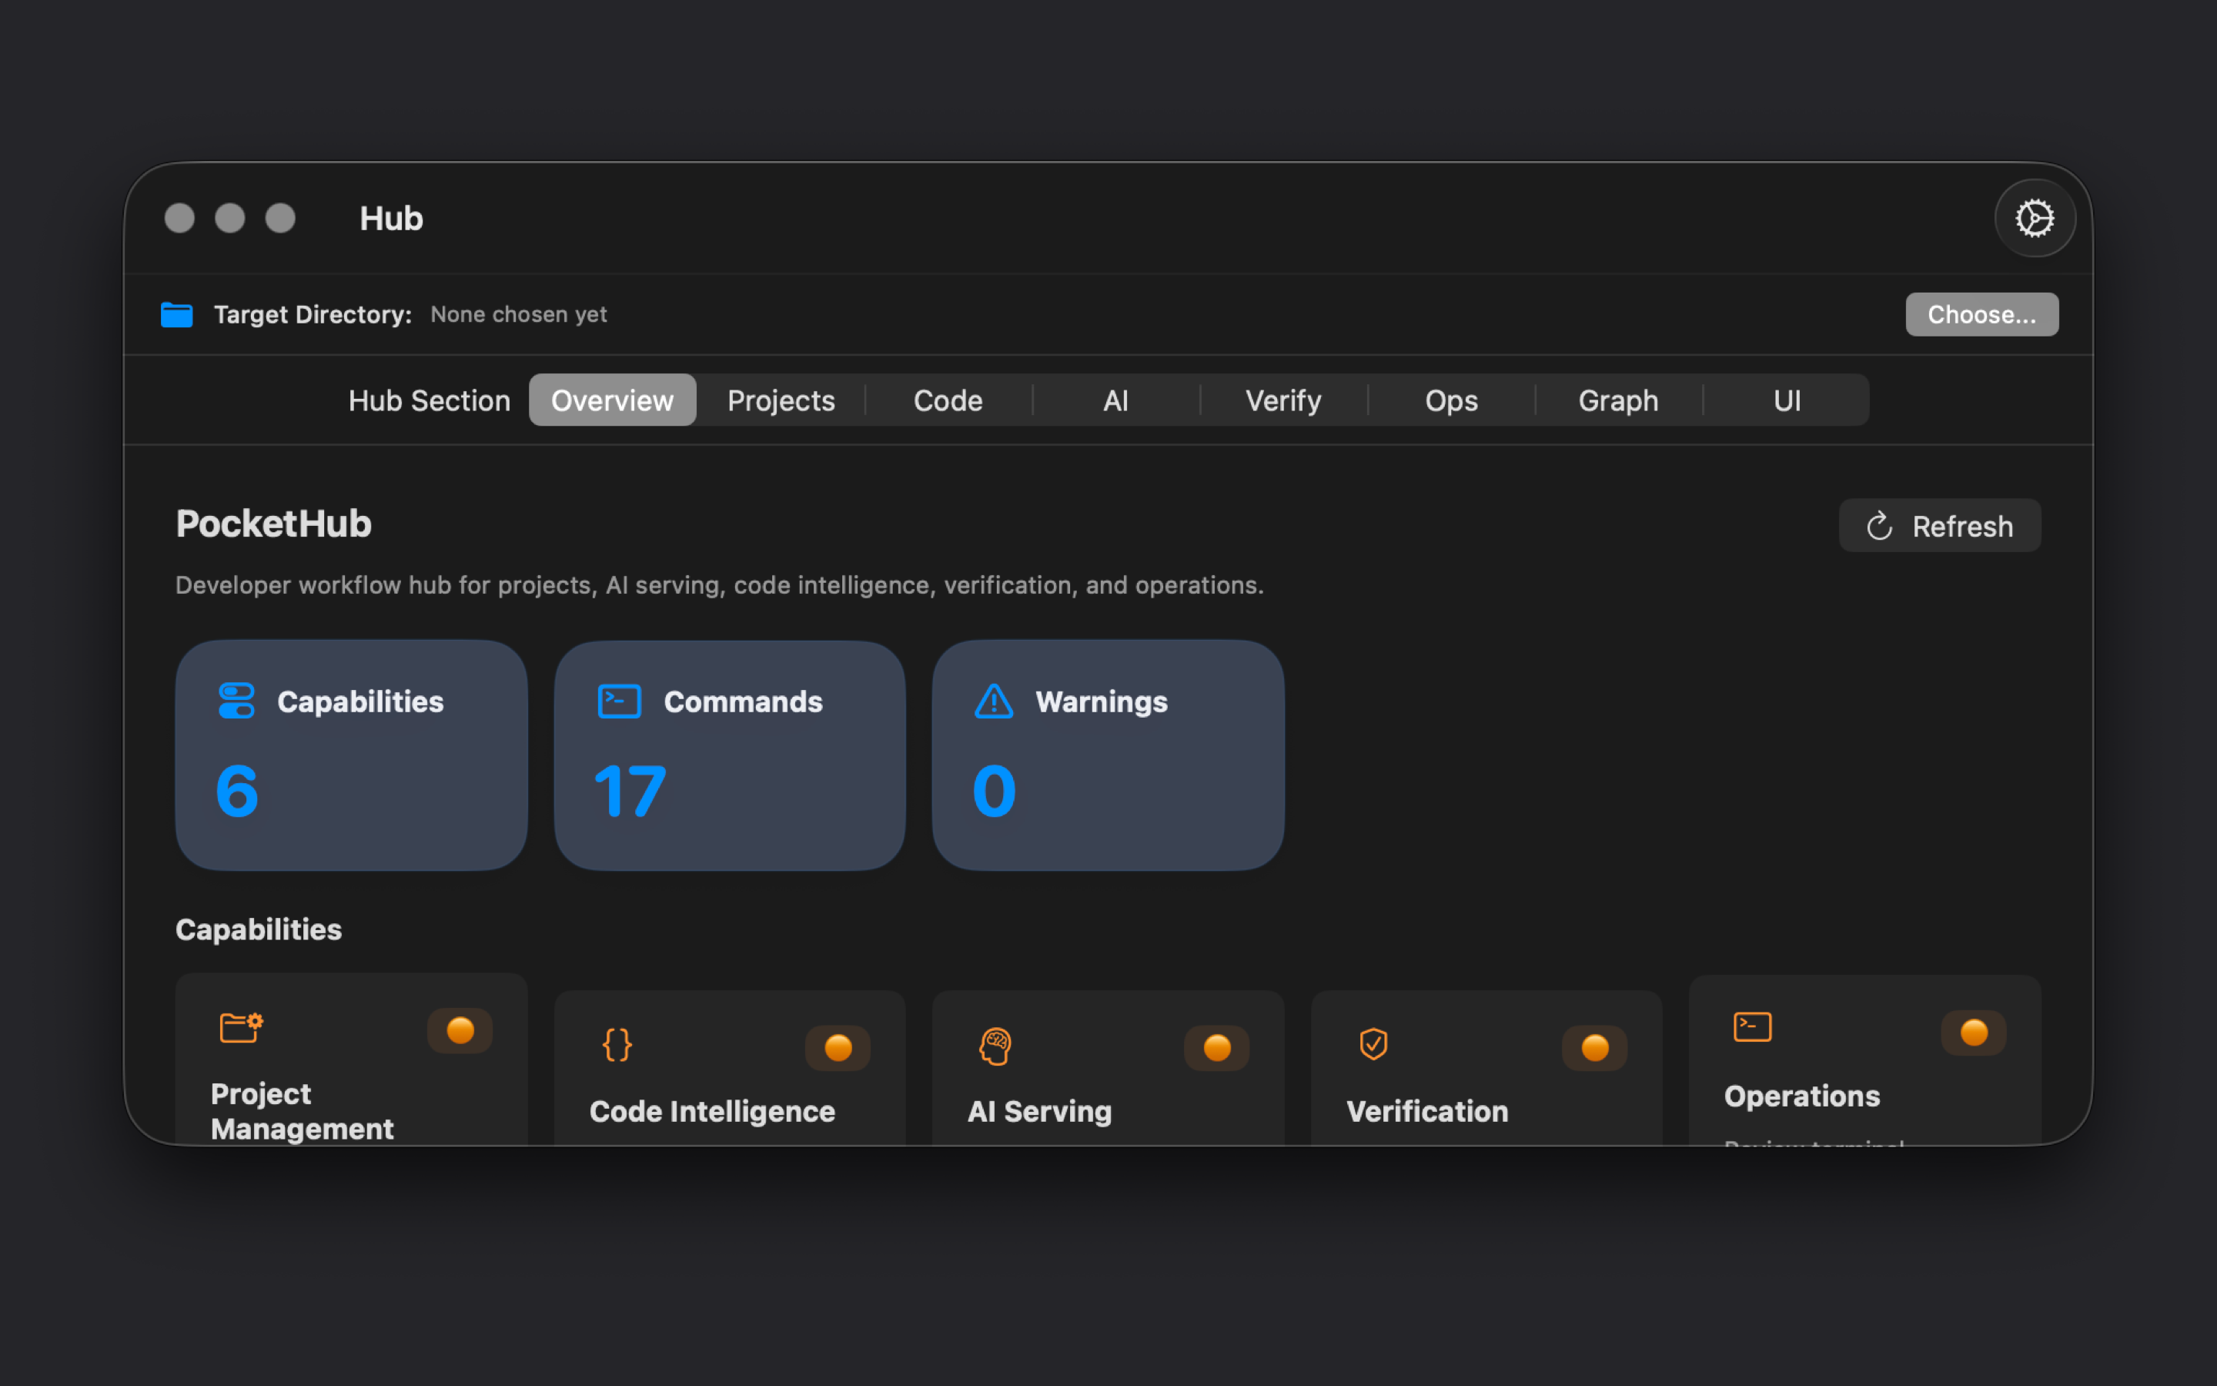This screenshot has height=1386, width=2217.
Task: Click the Project Management orange status indicator
Action: 460,1030
